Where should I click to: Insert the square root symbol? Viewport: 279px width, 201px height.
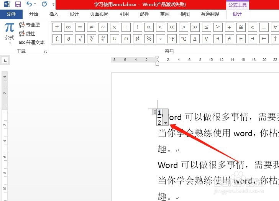(x=80, y=39)
